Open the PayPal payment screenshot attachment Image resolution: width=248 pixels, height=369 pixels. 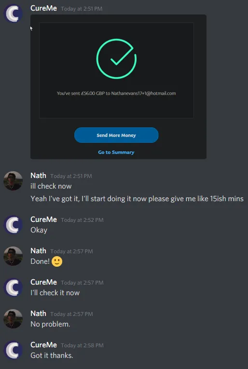[x=118, y=87]
